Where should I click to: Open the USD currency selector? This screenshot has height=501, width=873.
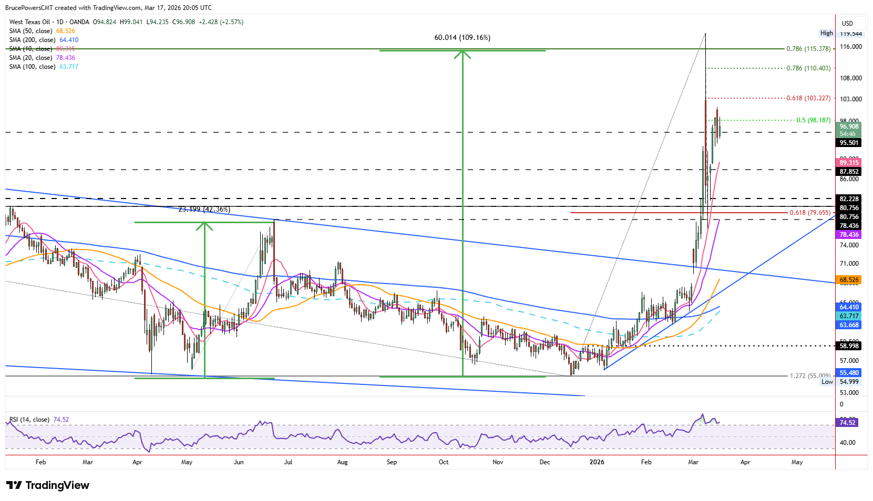847,23
